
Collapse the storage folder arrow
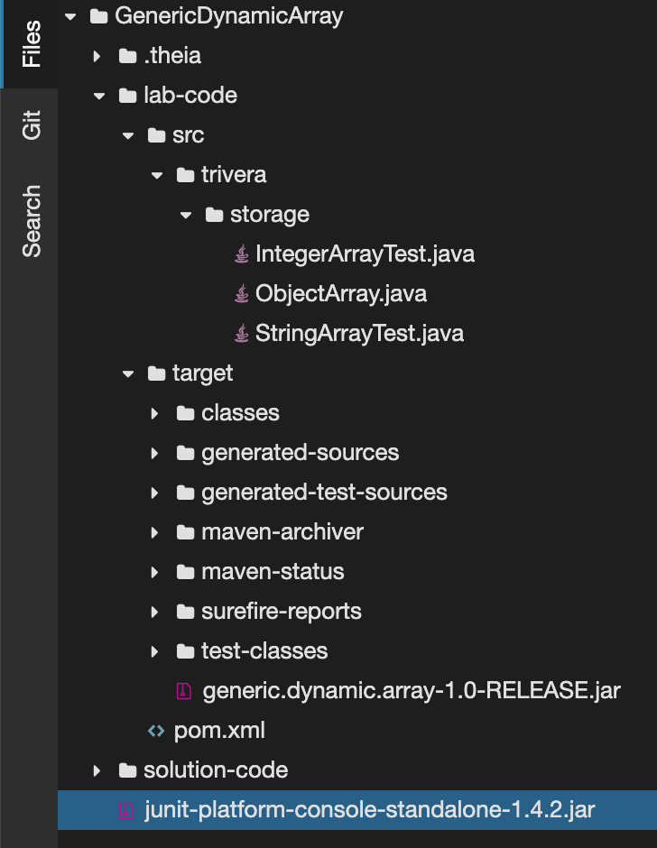[186, 216]
